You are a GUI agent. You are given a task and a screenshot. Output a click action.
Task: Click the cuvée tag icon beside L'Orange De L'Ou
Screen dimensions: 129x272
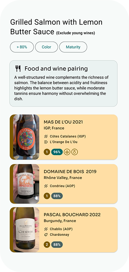46,142
